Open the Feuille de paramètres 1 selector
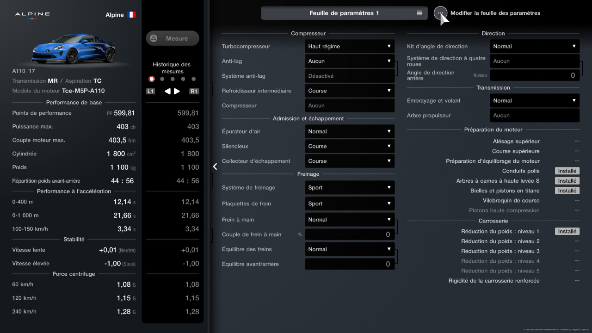Viewport: 592px width, 333px height. (344, 13)
